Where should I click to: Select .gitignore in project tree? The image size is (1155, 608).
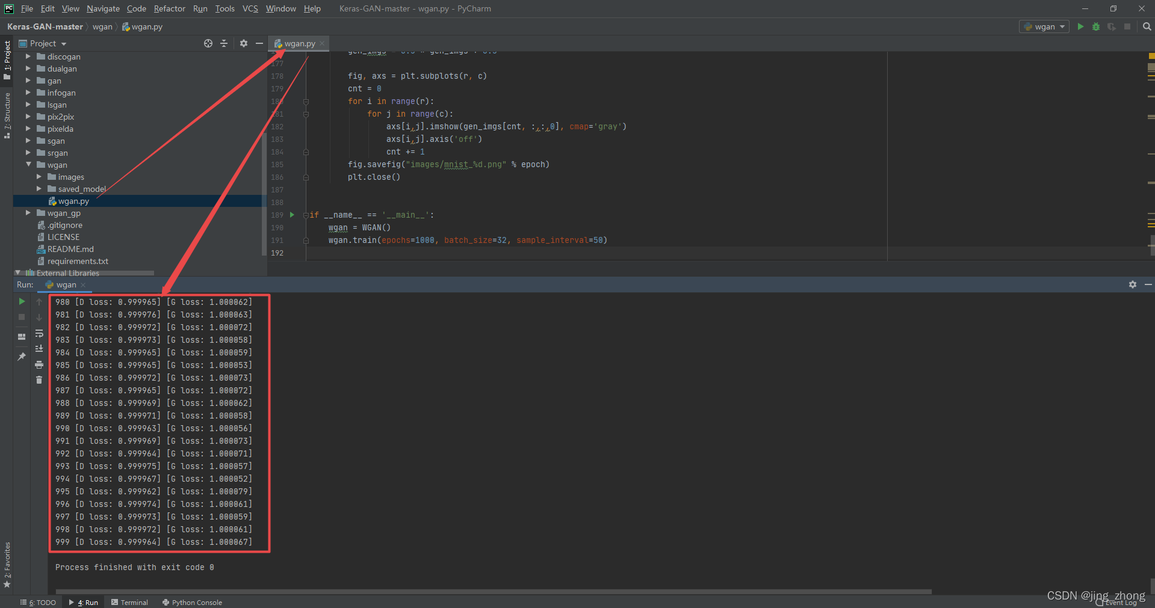[65, 225]
